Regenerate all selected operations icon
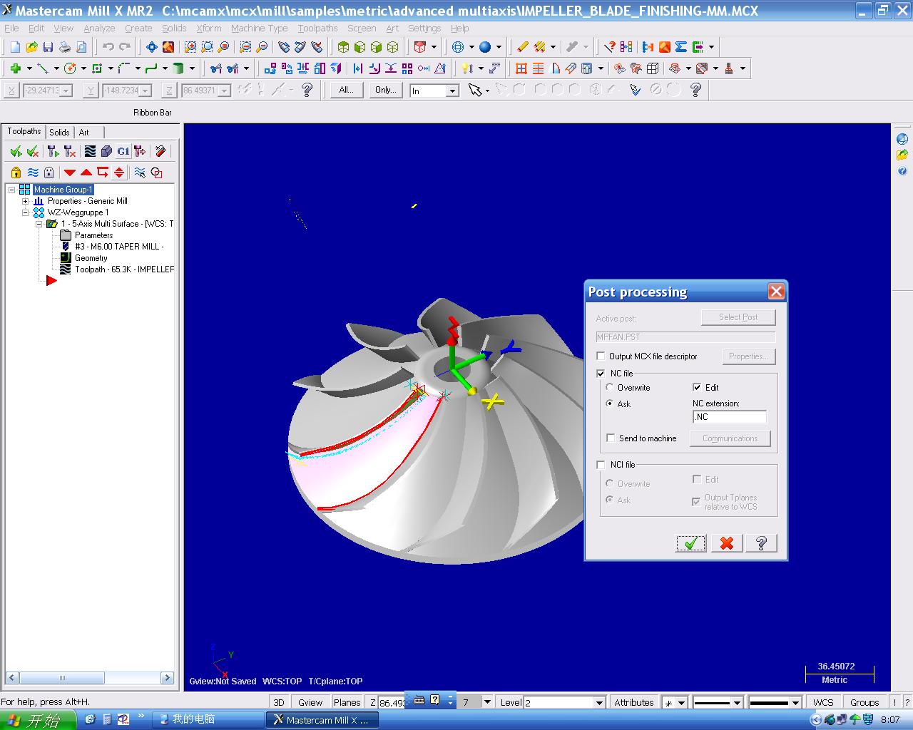The image size is (913, 730). click(52, 151)
